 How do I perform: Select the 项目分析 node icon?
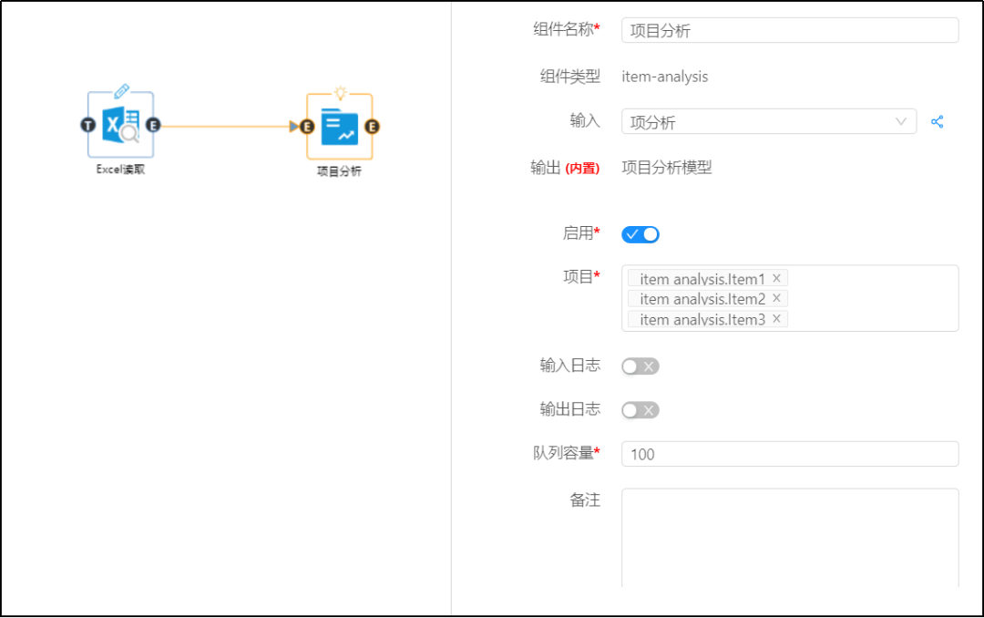click(x=339, y=127)
